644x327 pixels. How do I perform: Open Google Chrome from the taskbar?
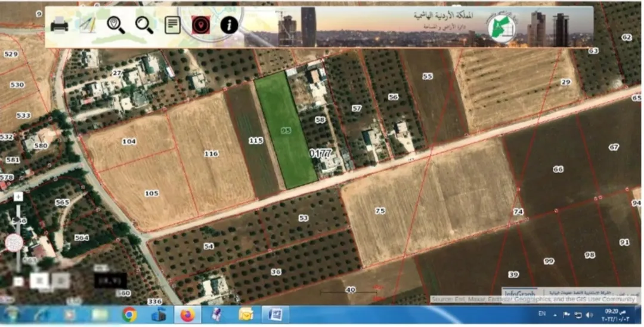[129, 315]
